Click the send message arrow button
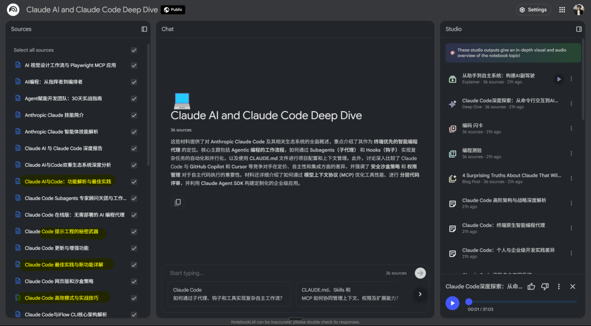The image size is (591, 326). point(420,273)
